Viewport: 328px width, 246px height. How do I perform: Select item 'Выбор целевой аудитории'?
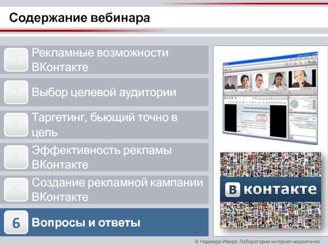[104, 92]
